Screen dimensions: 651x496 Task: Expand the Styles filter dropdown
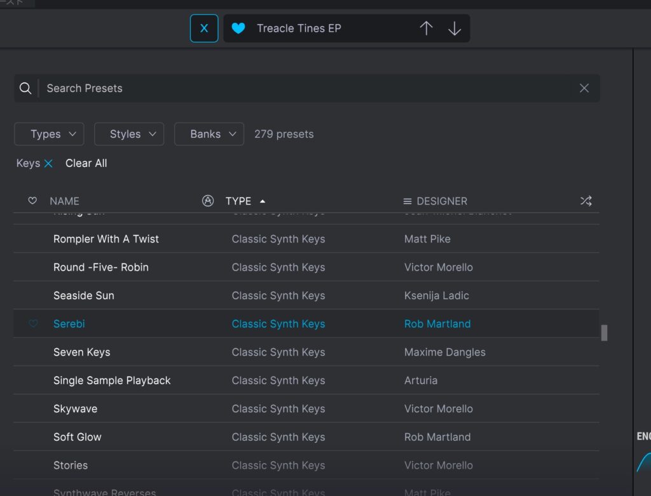[x=129, y=134]
